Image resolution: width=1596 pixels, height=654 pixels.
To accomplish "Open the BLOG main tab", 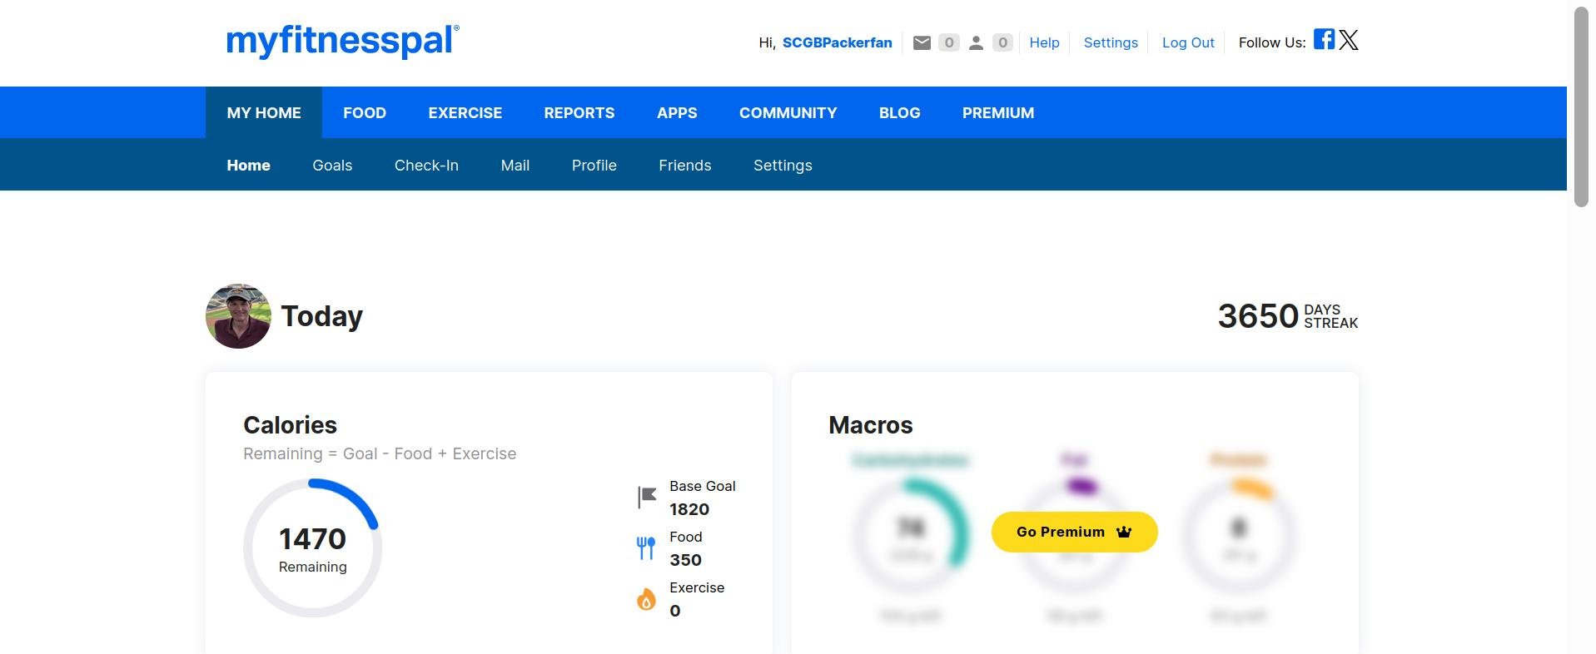I will click(x=900, y=112).
